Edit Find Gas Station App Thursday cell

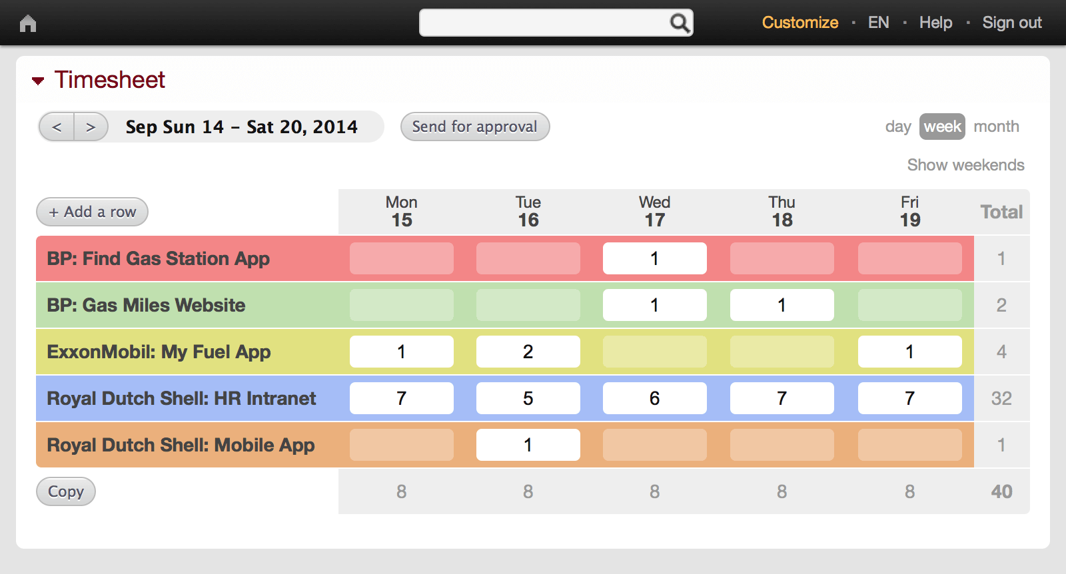pyautogui.click(x=782, y=258)
